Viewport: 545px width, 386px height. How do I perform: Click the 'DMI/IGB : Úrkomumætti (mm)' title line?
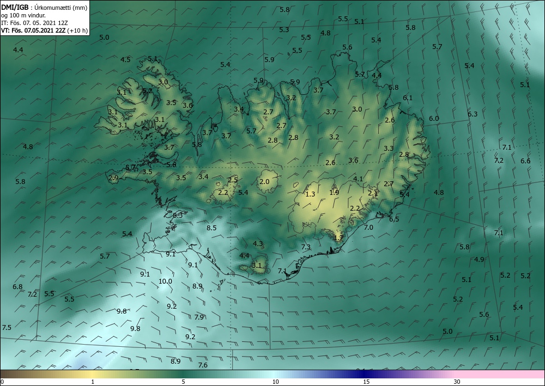tap(44, 8)
